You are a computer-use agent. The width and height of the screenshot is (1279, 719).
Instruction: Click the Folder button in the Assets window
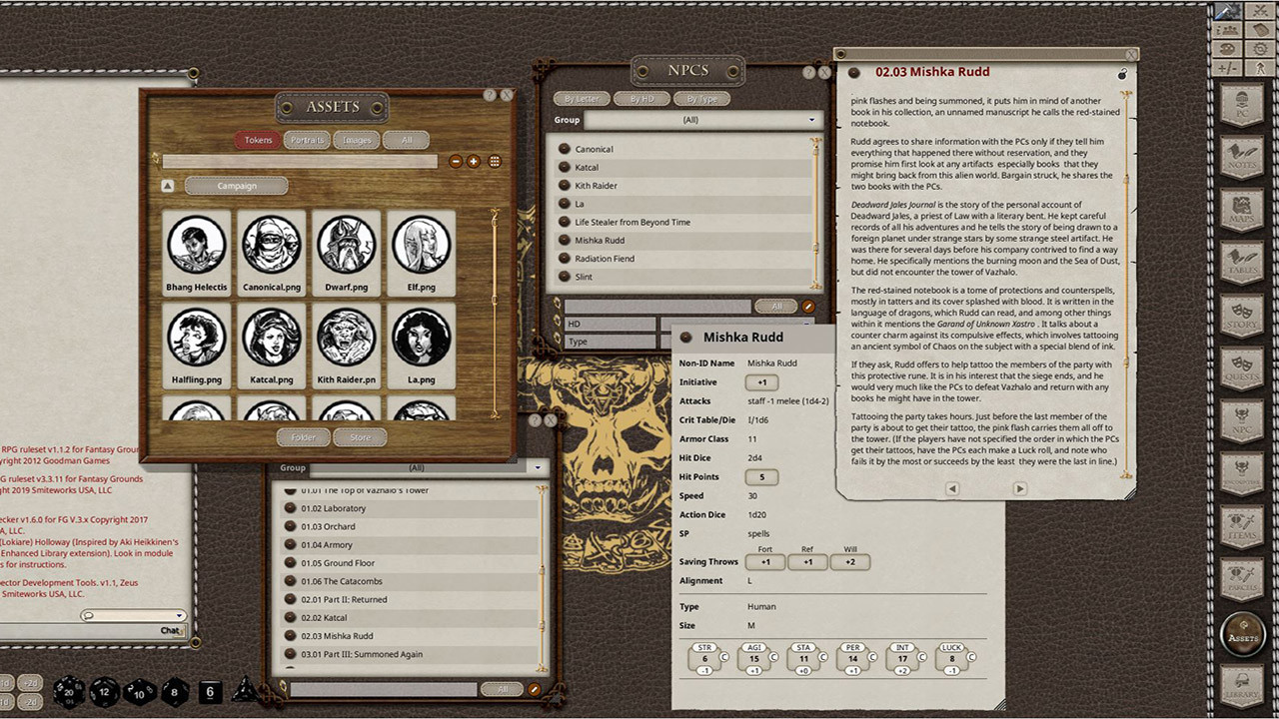pos(304,437)
